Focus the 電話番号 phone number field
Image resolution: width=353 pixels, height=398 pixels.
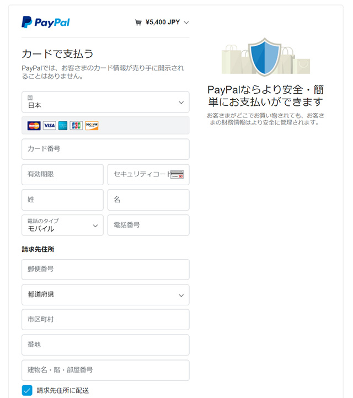pos(148,225)
